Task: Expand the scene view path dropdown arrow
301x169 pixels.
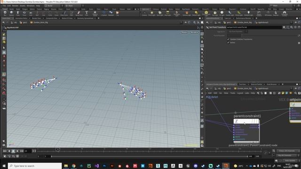Action: (x=181, y=23)
